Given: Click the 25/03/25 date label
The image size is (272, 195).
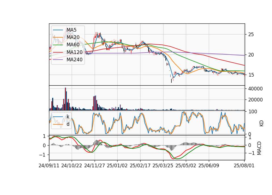Looking at the screenshot, I should click(163, 166).
